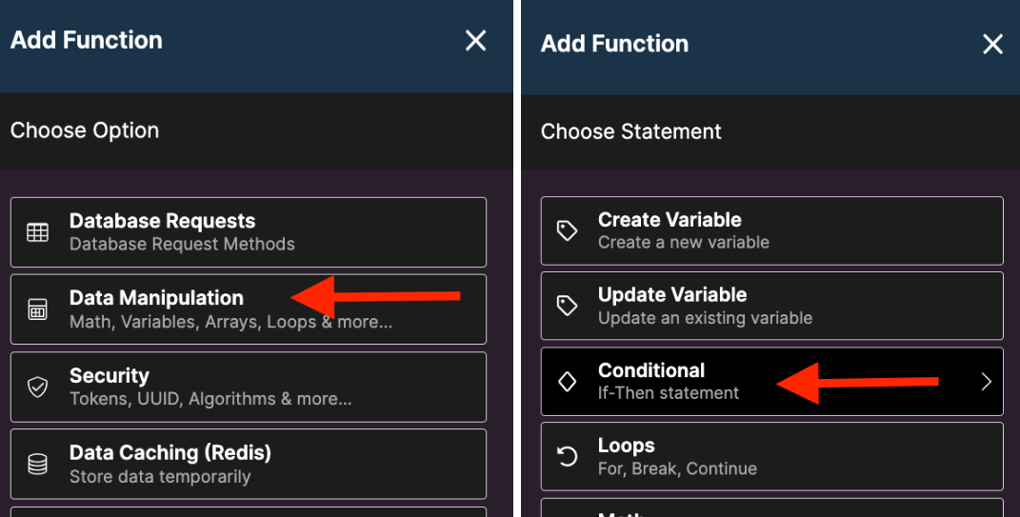Click the Security shield icon
Image resolution: width=1020 pixels, height=517 pixels.
pyautogui.click(x=38, y=387)
